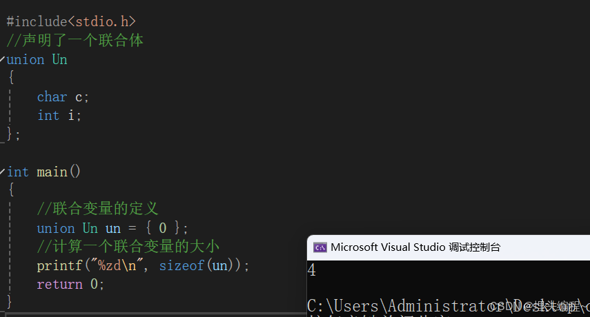Screen dimensions: 590x317
Task: Place cursor on the //声明了一个联合体 comment
Action: click(x=75, y=40)
